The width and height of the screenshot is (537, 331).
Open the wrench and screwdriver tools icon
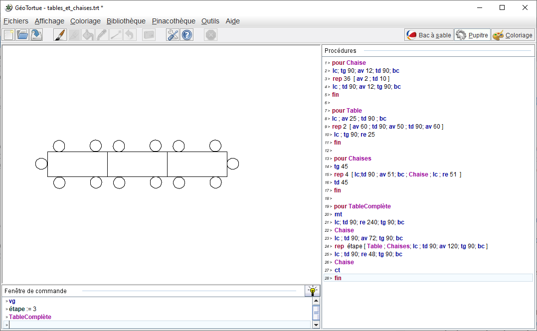[173, 35]
